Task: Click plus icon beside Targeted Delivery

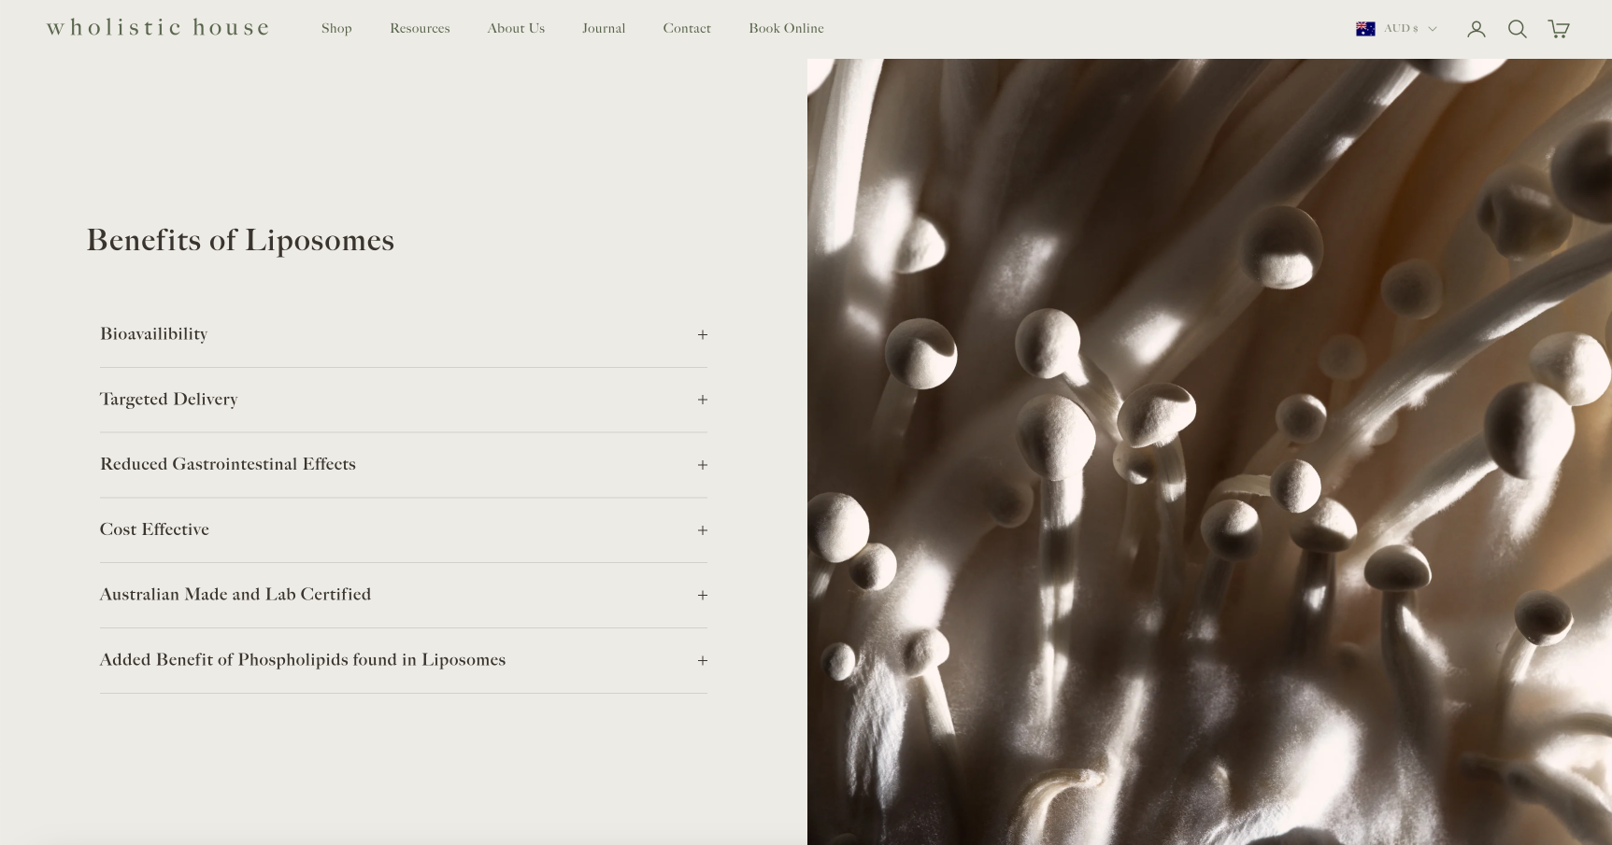Action: [x=702, y=400]
